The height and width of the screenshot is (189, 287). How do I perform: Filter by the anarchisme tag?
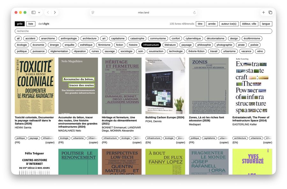coord(48,38)
